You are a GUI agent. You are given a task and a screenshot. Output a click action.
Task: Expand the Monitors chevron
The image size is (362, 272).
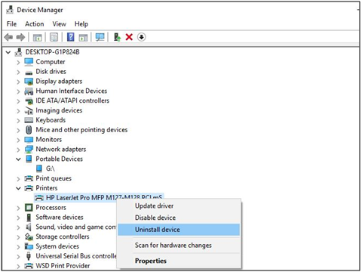coord(18,140)
